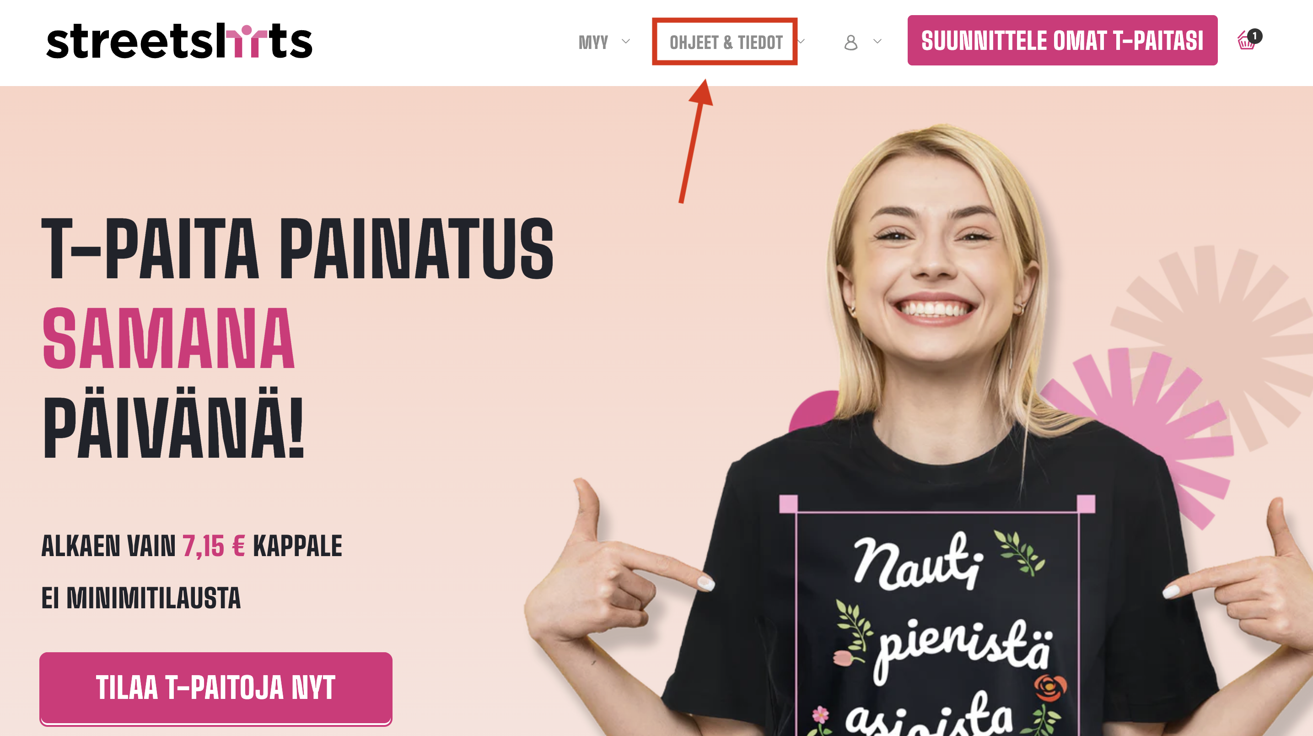Expand the chevron next to MYY
Screen dimensions: 1313x736
pos(626,41)
